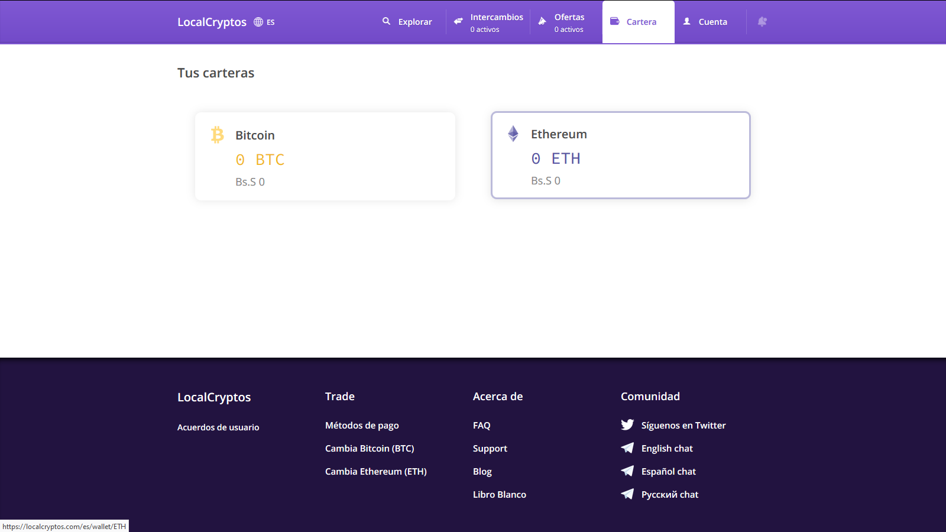Open Acuerdos de usuario link
The width and height of the screenshot is (946, 532).
(x=218, y=427)
